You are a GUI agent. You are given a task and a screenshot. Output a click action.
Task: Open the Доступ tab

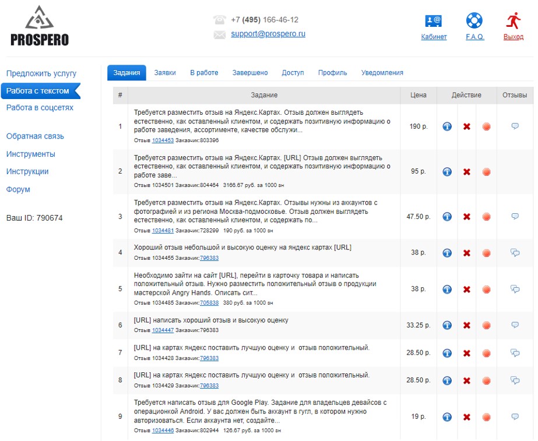(x=293, y=73)
